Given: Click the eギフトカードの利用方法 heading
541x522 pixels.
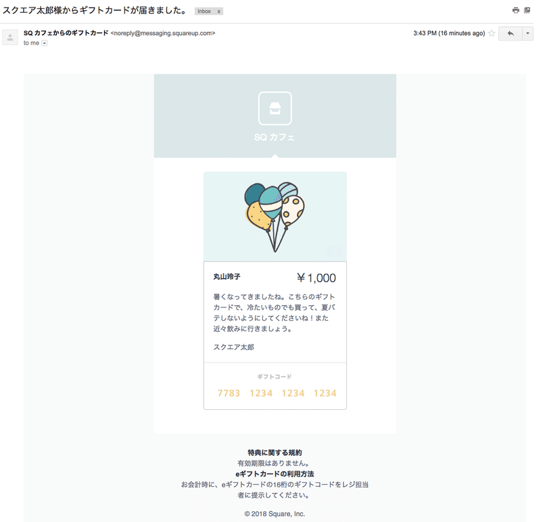Looking at the screenshot, I should (x=275, y=474).
